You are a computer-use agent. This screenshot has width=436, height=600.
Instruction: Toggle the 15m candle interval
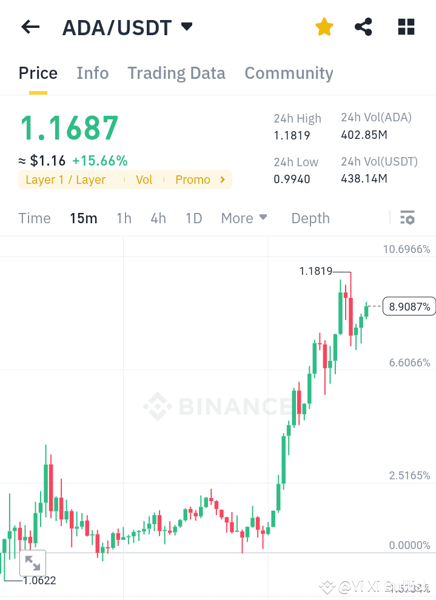click(84, 218)
